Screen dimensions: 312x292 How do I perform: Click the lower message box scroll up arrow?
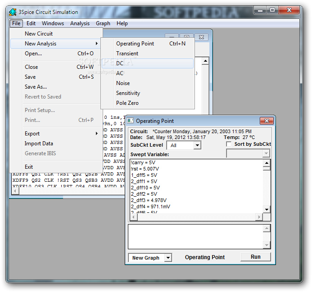[x=267, y=229]
